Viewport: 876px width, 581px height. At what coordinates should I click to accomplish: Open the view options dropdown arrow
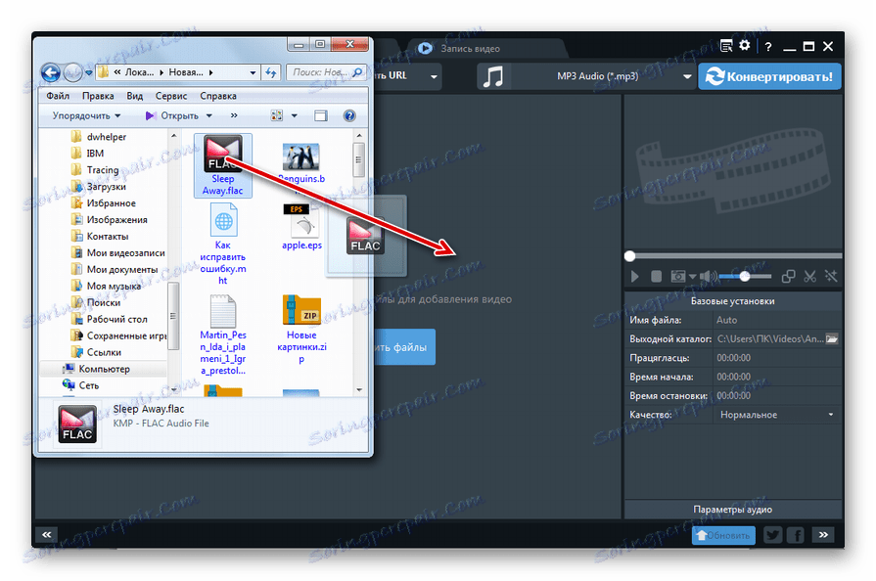point(294,116)
